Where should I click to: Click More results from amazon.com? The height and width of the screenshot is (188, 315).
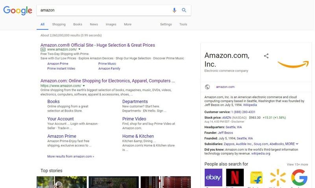[x=71, y=156]
